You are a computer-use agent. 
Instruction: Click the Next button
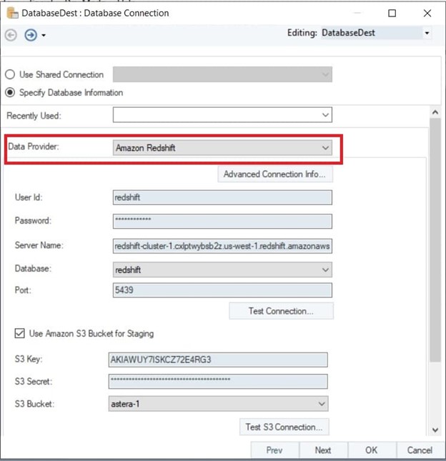click(x=322, y=450)
